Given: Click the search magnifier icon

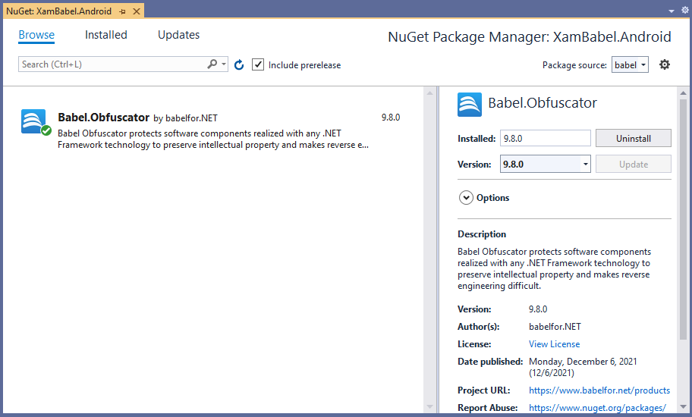Looking at the screenshot, I should coord(212,64).
